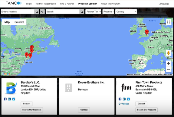Contact Finn Town Products
The height and width of the screenshot is (117, 174).
click(x=141, y=104)
